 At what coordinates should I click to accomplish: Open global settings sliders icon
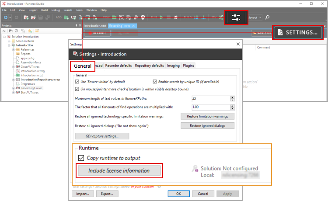pyautogui.click(x=236, y=17)
